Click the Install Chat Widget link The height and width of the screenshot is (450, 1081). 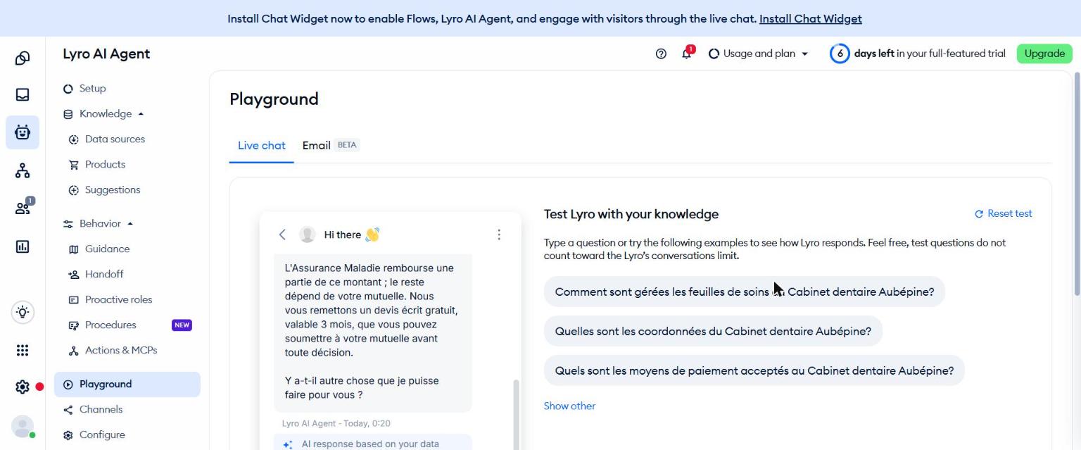tap(811, 19)
